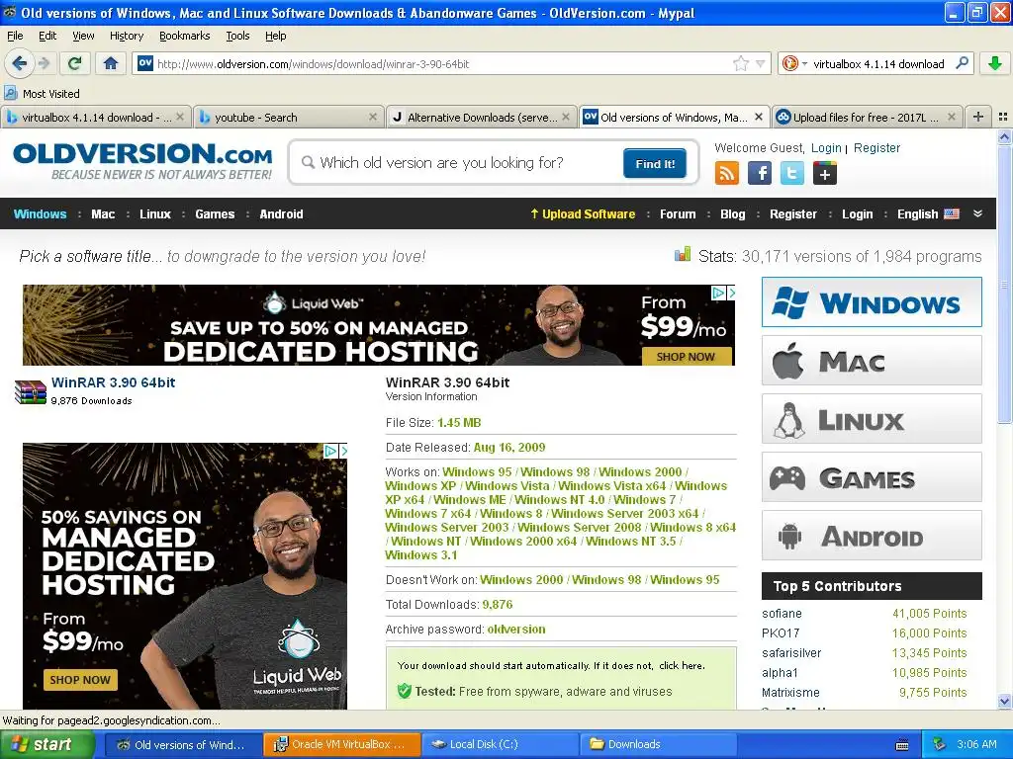The image size is (1013, 759).
Task: Open the History menu
Action: point(127,36)
